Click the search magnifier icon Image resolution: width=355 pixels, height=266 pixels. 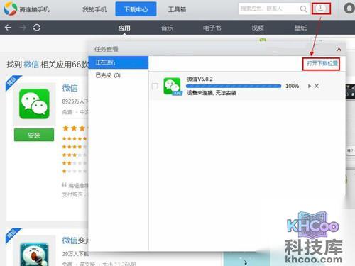click(x=303, y=9)
